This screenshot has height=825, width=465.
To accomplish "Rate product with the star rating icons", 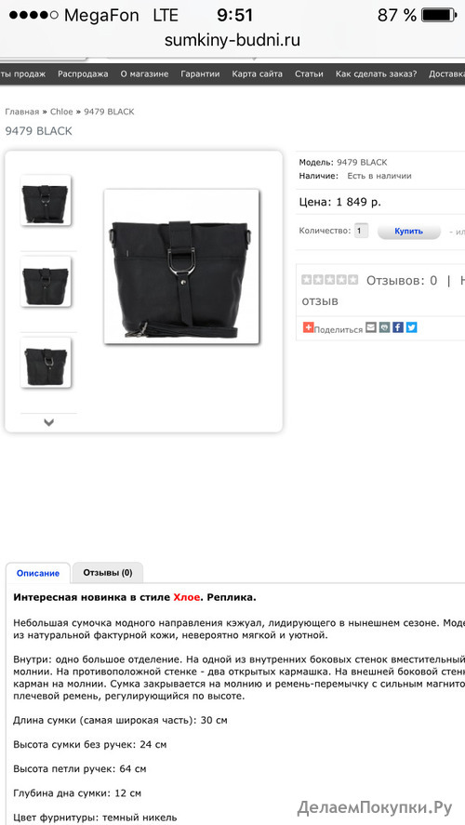I will (330, 280).
